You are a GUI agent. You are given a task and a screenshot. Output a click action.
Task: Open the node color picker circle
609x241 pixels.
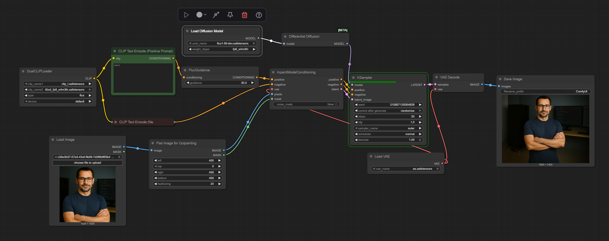(200, 15)
